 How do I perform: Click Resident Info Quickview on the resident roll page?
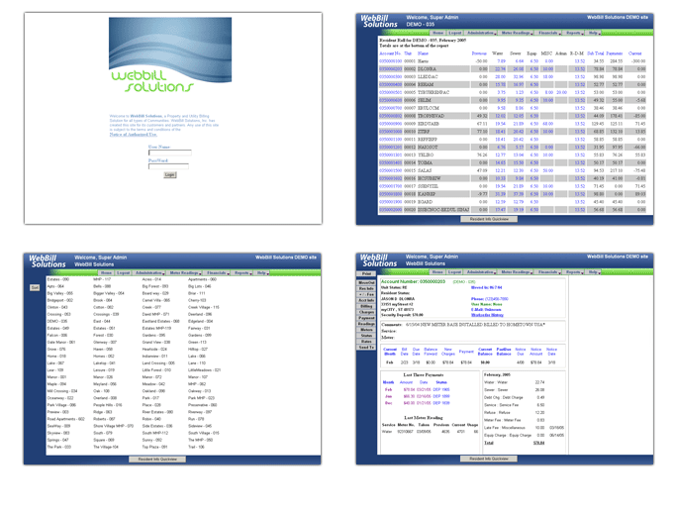click(489, 219)
